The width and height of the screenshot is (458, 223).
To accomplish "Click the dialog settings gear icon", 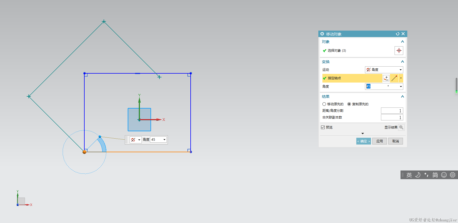I will point(322,34).
